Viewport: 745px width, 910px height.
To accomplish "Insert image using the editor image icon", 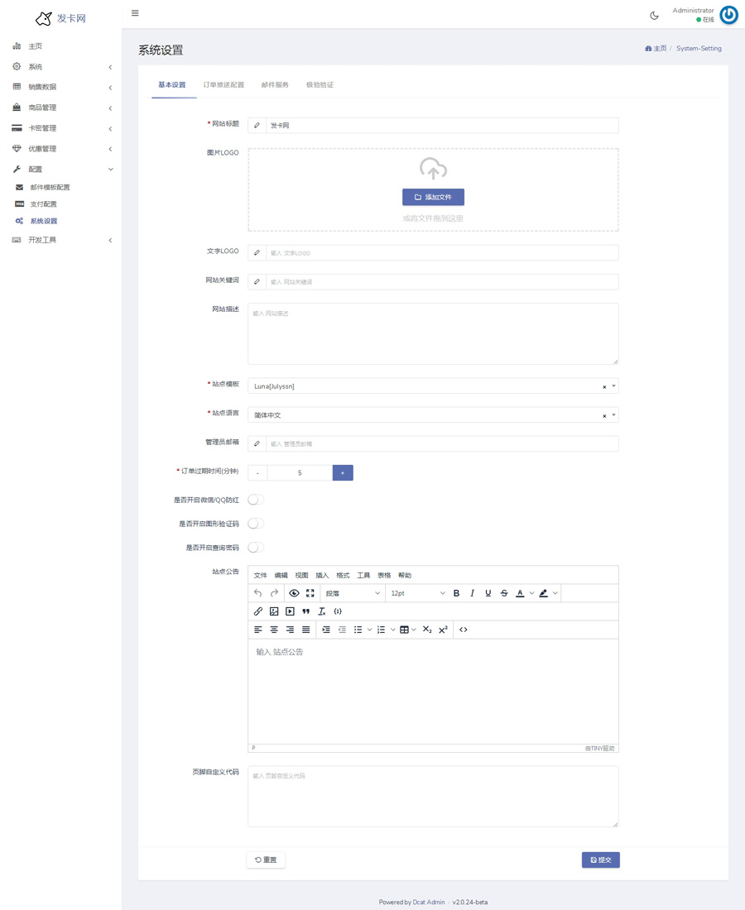I will tap(274, 611).
